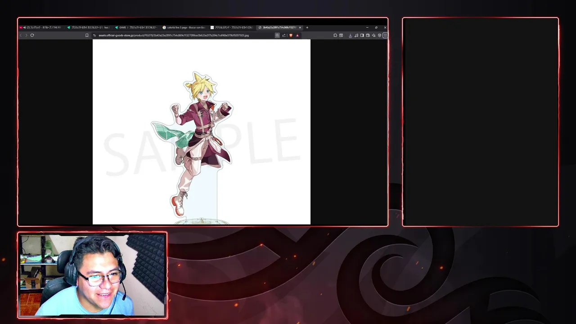Open Leo AI sparkle icon
This screenshot has height=324, width=576.
(373, 35)
